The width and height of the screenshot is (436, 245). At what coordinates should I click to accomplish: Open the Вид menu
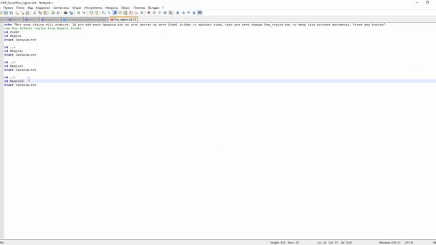coord(30,7)
